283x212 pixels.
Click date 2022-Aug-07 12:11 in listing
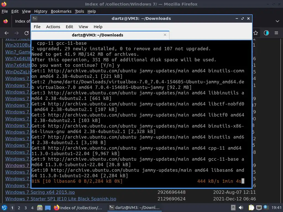234,192
